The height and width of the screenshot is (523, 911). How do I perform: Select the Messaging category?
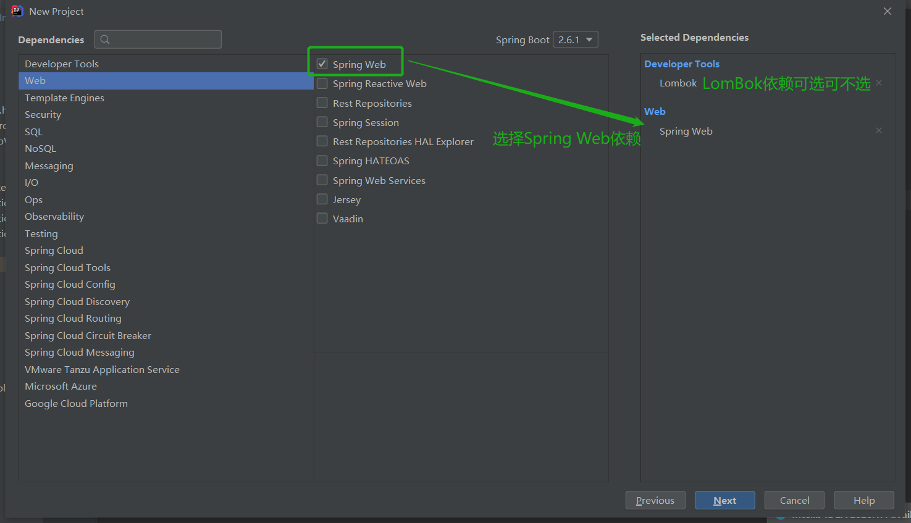point(166,165)
